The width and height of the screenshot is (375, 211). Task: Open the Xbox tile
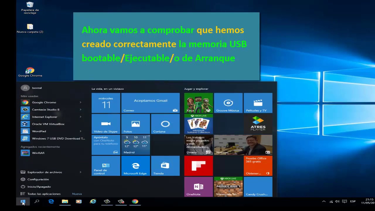[x=198, y=103]
